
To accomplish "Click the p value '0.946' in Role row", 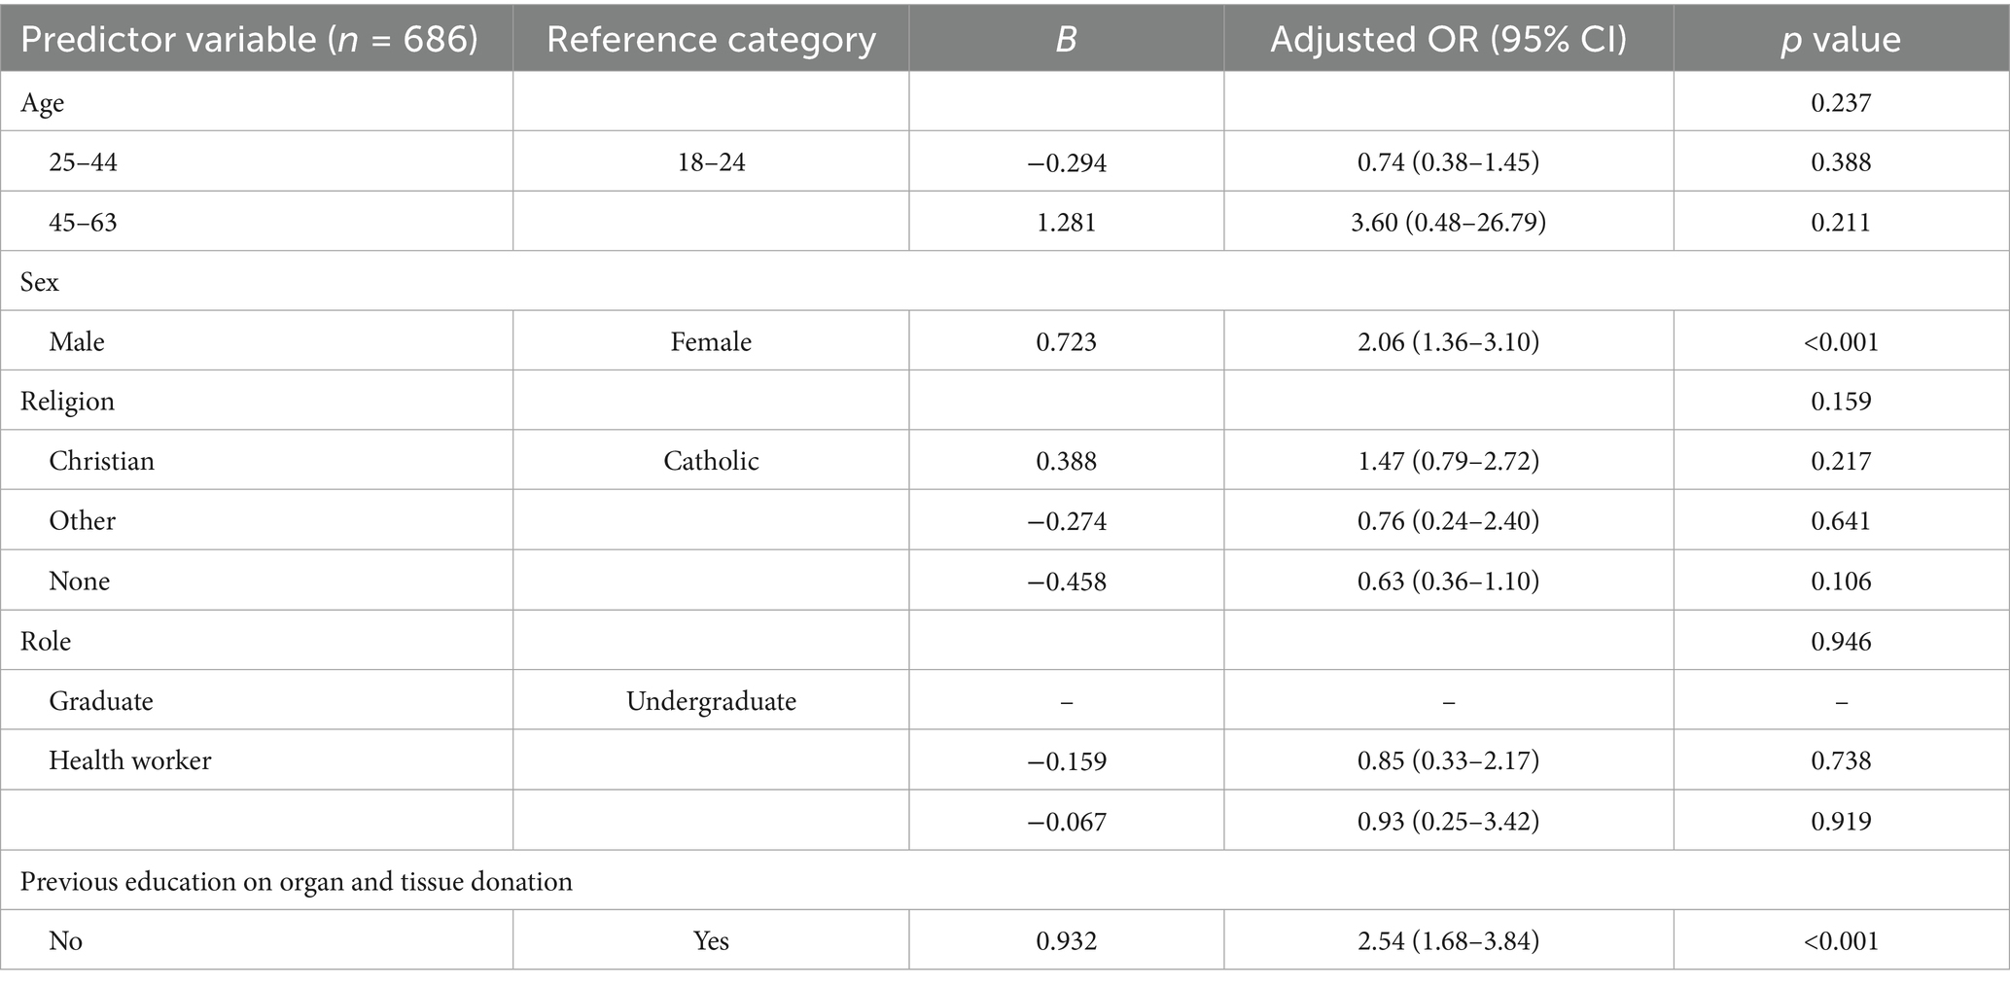I will tap(1841, 642).
